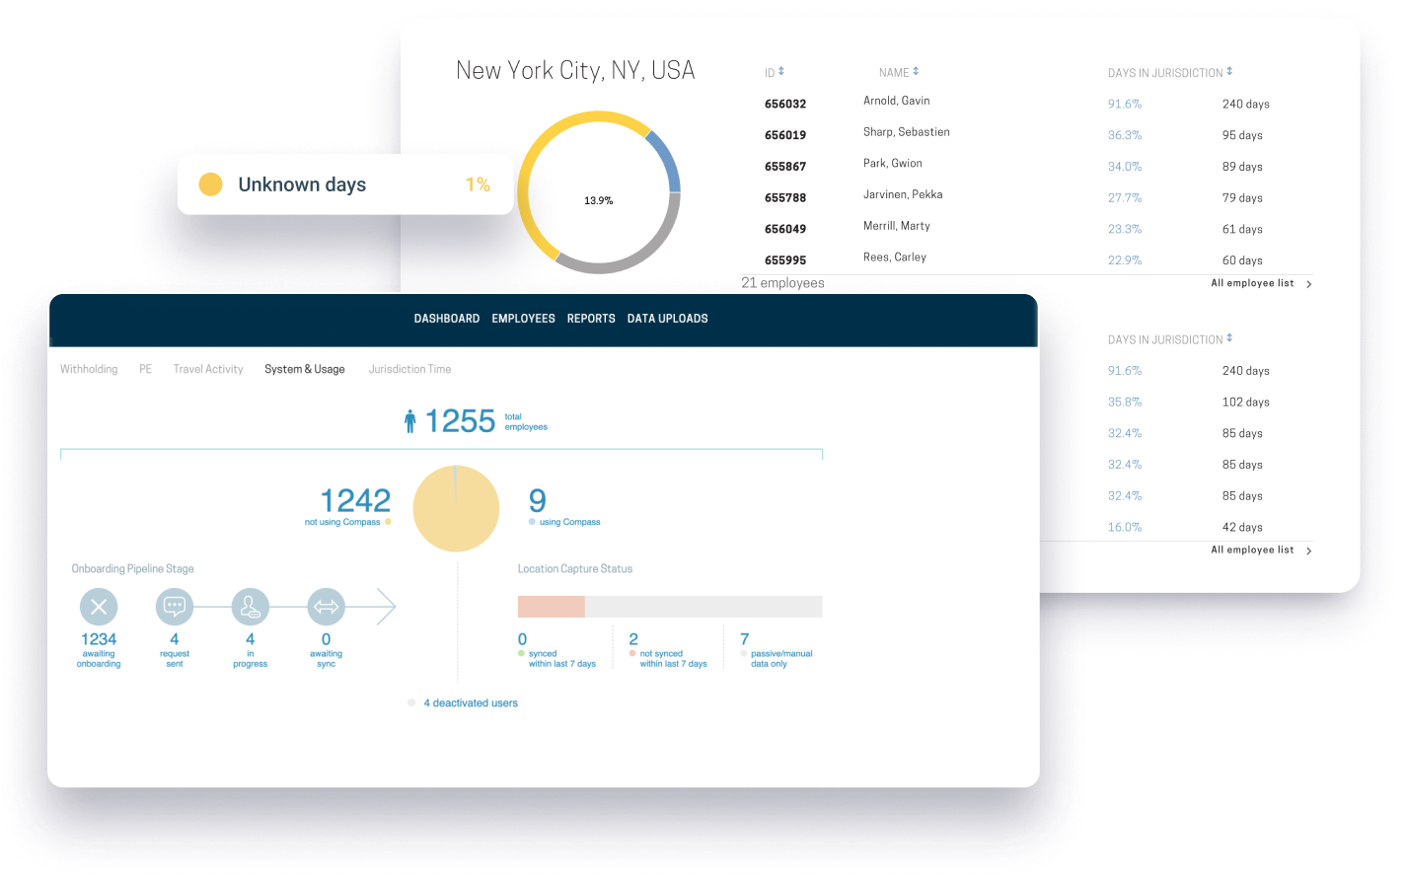Click the arrow at the end of the pipeline

[x=387, y=606]
